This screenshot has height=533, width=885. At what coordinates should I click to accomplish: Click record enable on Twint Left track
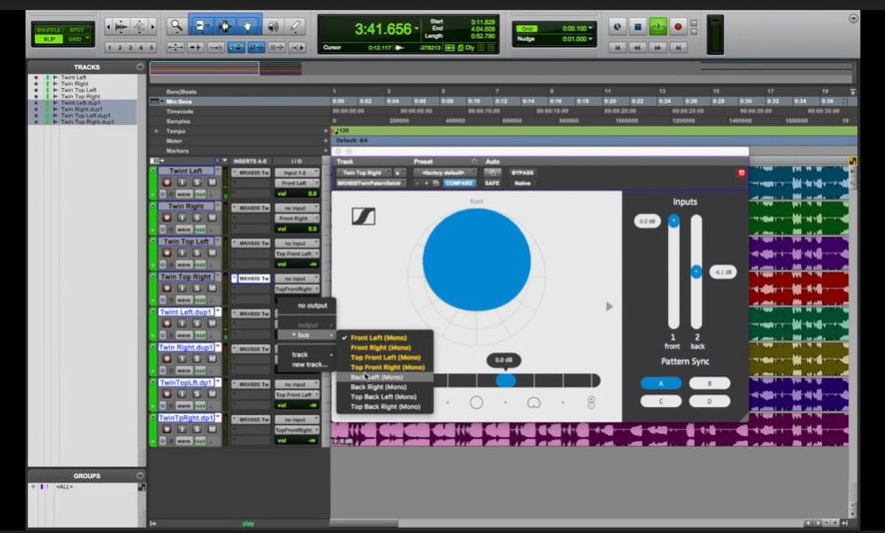click(167, 182)
